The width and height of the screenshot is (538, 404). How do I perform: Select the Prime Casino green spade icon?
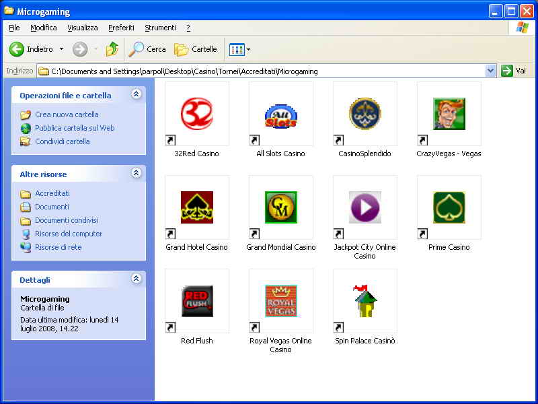coord(449,207)
